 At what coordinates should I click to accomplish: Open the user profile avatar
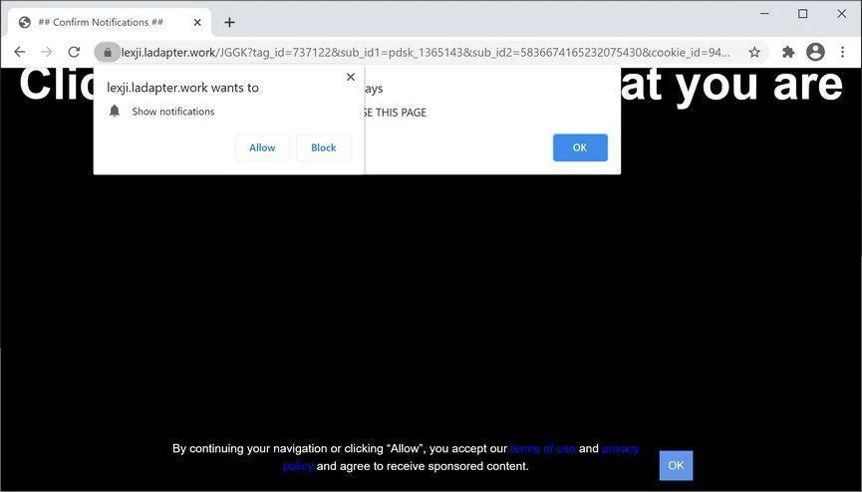pos(815,52)
